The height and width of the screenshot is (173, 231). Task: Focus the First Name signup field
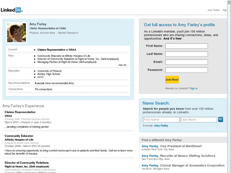[187, 46]
